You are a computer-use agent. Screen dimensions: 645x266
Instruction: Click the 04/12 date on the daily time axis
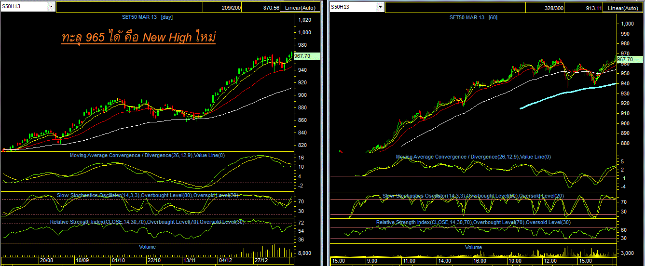[225, 260]
